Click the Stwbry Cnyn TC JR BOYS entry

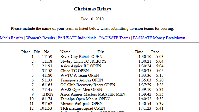83,61
